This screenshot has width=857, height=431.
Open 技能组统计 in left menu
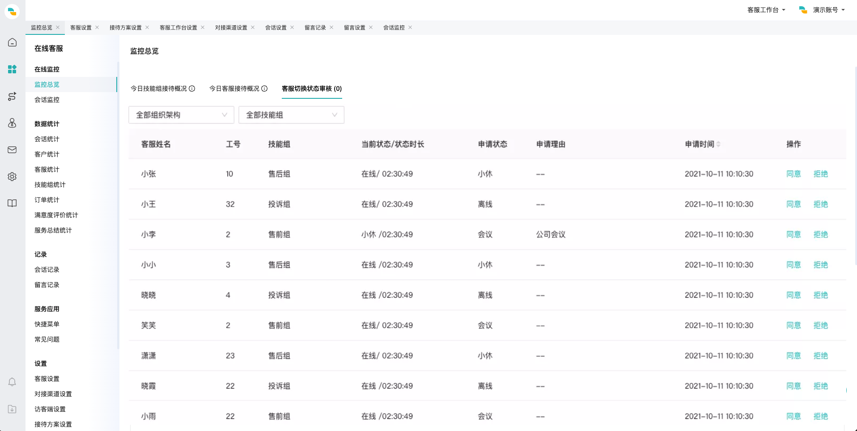pos(50,185)
